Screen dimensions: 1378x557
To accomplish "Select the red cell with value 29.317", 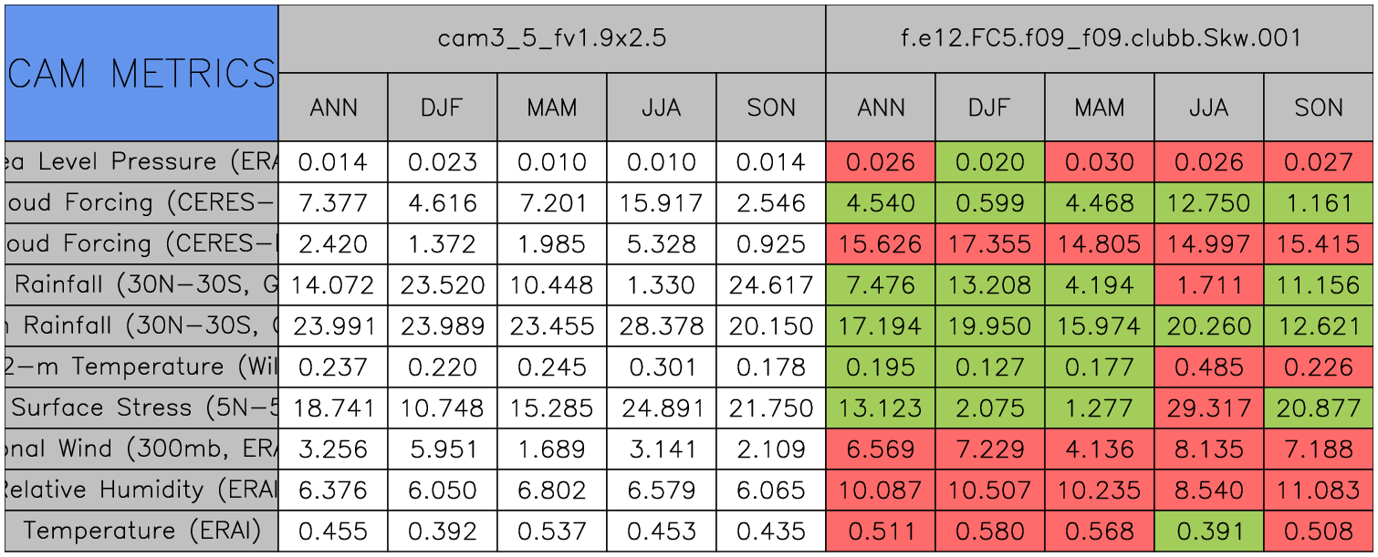I will 1208,407.
